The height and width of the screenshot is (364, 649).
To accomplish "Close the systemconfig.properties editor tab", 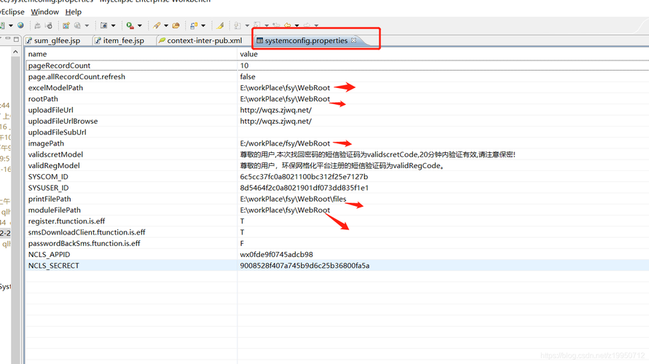I will pos(354,41).
